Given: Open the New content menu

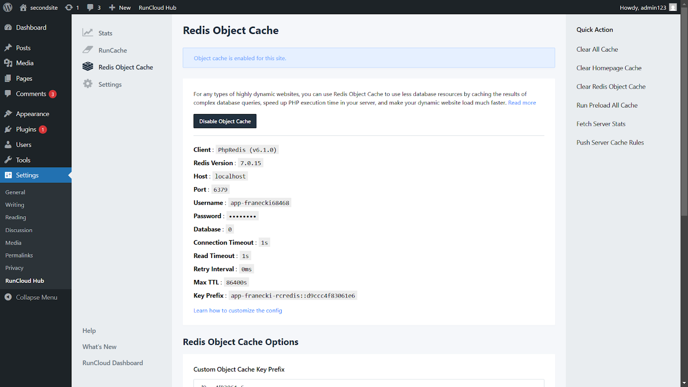Looking at the screenshot, I should [120, 7].
